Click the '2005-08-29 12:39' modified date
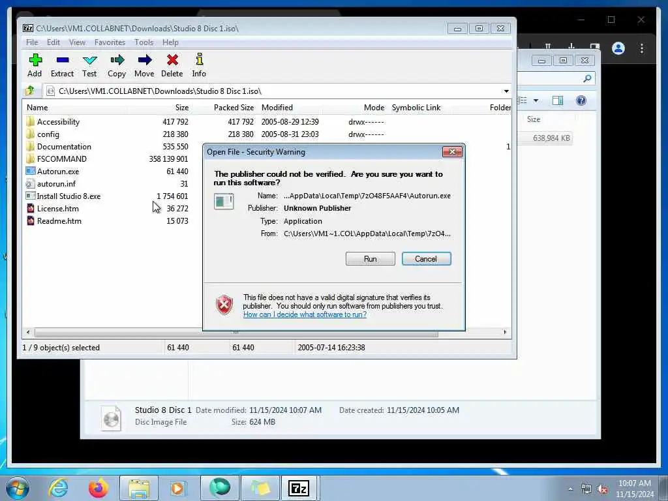 click(290, 122)
